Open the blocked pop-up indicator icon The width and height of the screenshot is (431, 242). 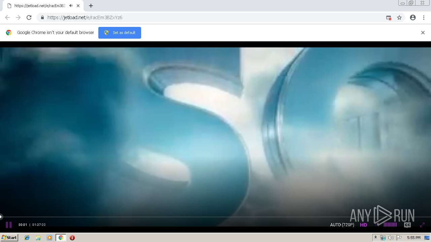tap(389, 17)
